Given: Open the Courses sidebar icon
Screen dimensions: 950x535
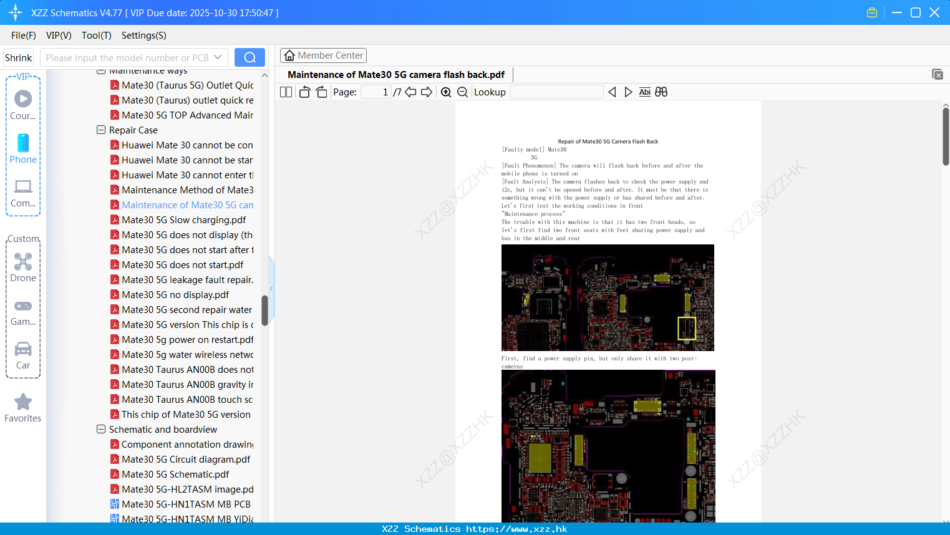Looking at the screenshot, I should pyautogui.click(x=23, y=104).
